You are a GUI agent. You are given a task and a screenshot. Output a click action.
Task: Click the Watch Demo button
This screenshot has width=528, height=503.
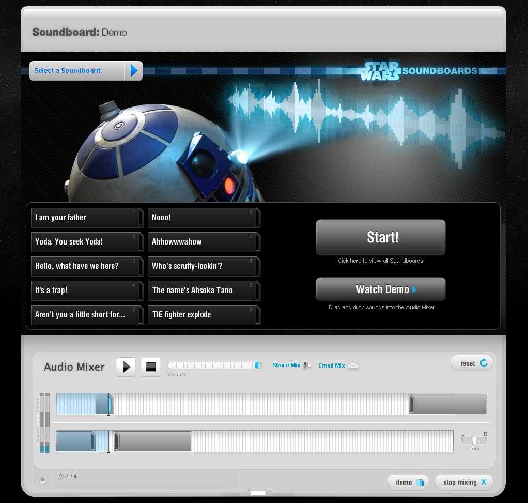tap(381, 289)
